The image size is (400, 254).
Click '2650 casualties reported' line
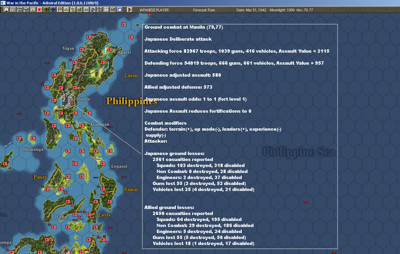tap(183, 213)
